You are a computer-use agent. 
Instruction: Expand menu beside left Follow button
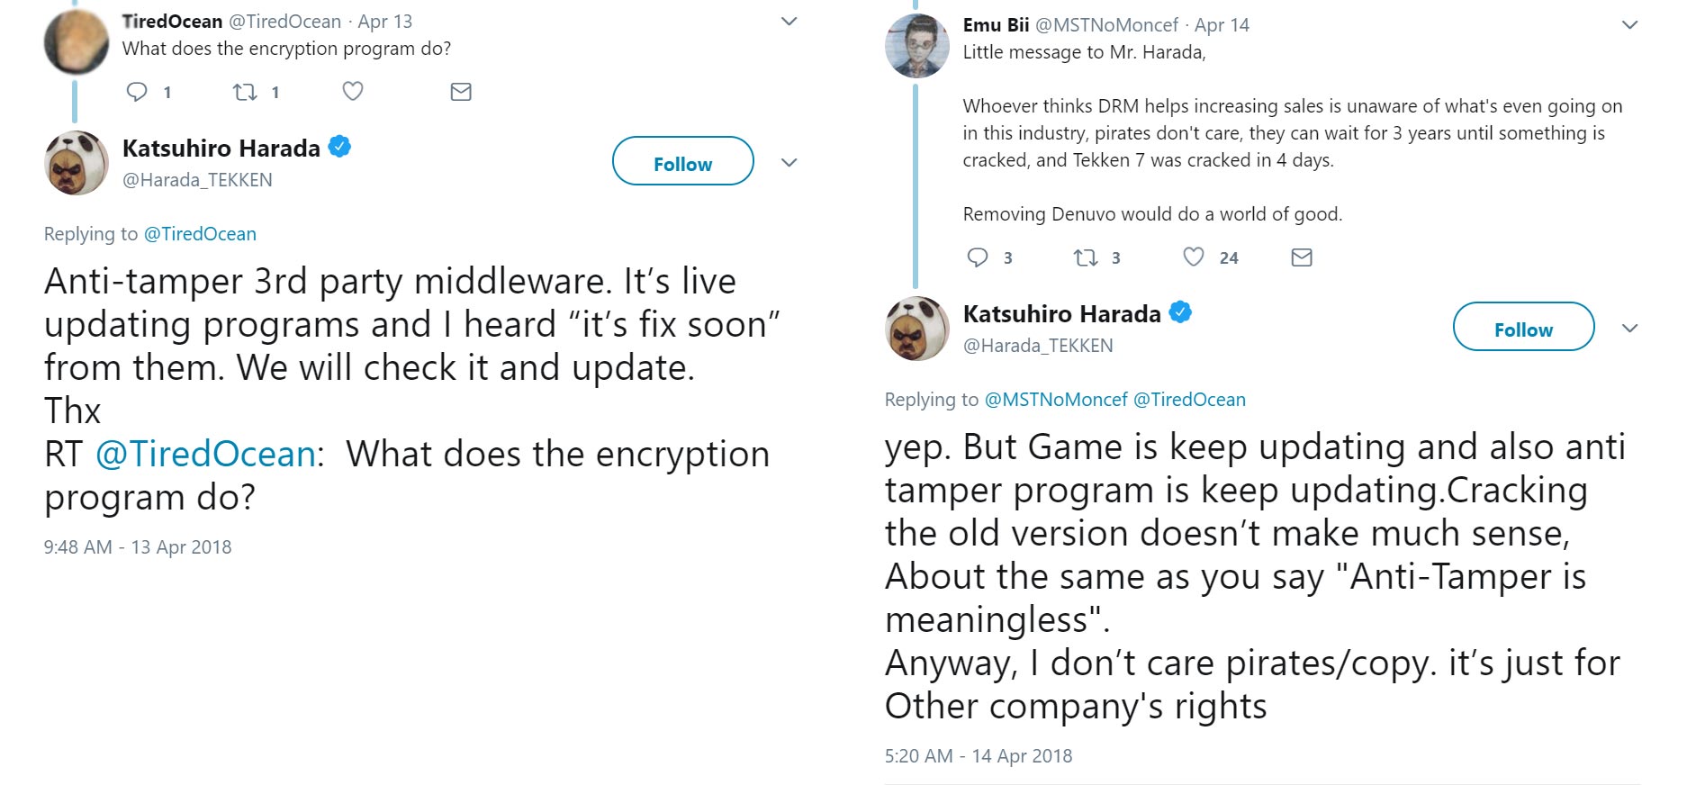pyautogui.click(x=789, y=163)
